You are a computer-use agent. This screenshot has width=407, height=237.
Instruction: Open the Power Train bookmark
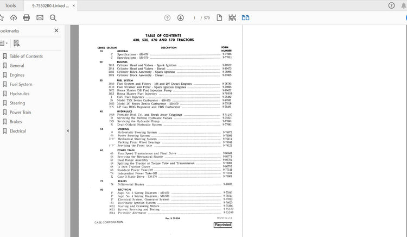pos(20,113)
